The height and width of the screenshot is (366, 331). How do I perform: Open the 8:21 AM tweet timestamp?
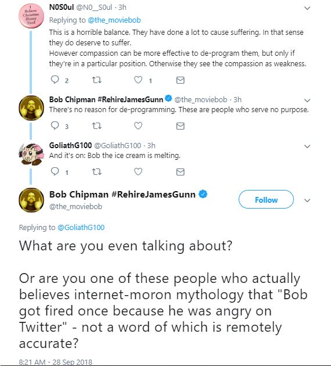pyautogui.click(x=56, y=362)
